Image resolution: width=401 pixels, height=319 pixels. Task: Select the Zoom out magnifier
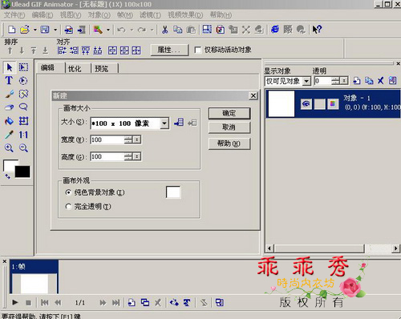click(23, 148)
